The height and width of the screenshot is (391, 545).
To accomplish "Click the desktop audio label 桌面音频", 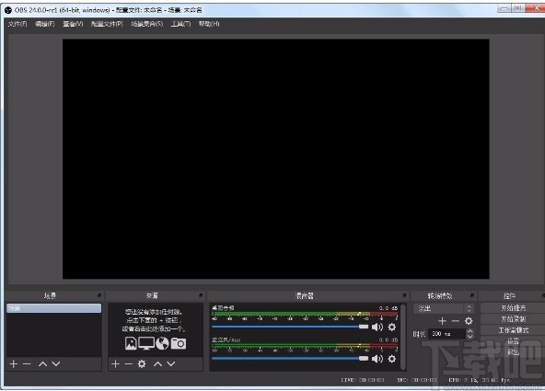I will click(223, 307).
